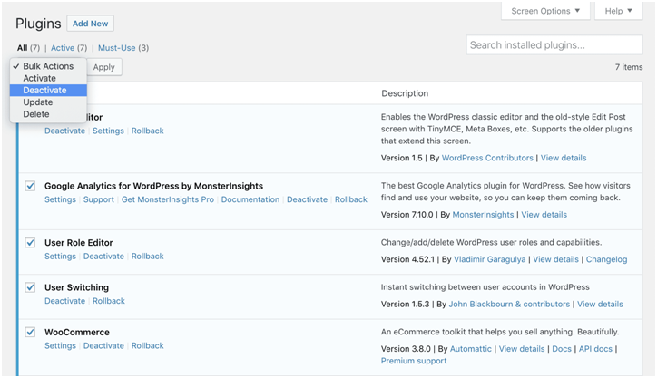
Task: Open the Help dropdown tab
Action: point(618,11)
